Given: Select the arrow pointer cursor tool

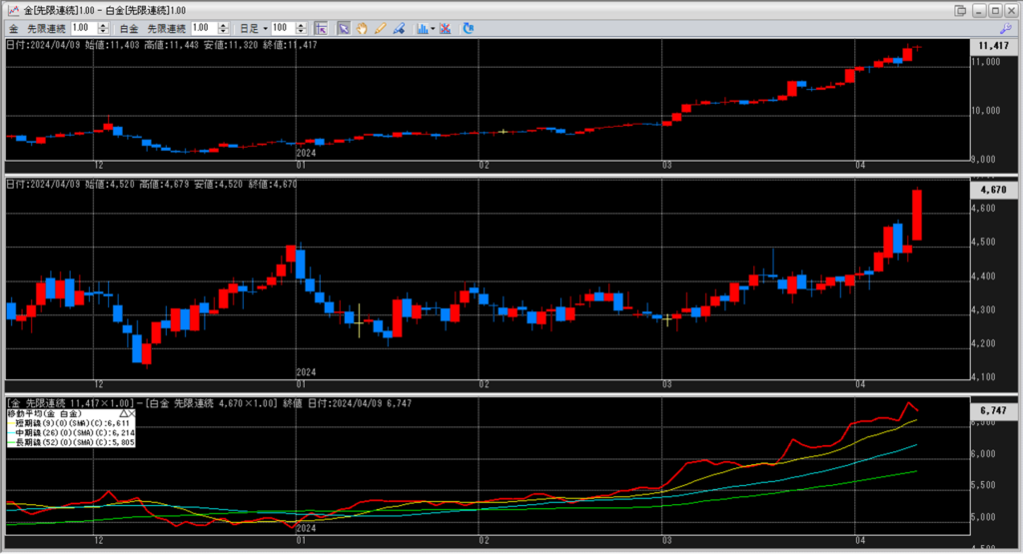Looking at the screenshot, I should (344, 28).
